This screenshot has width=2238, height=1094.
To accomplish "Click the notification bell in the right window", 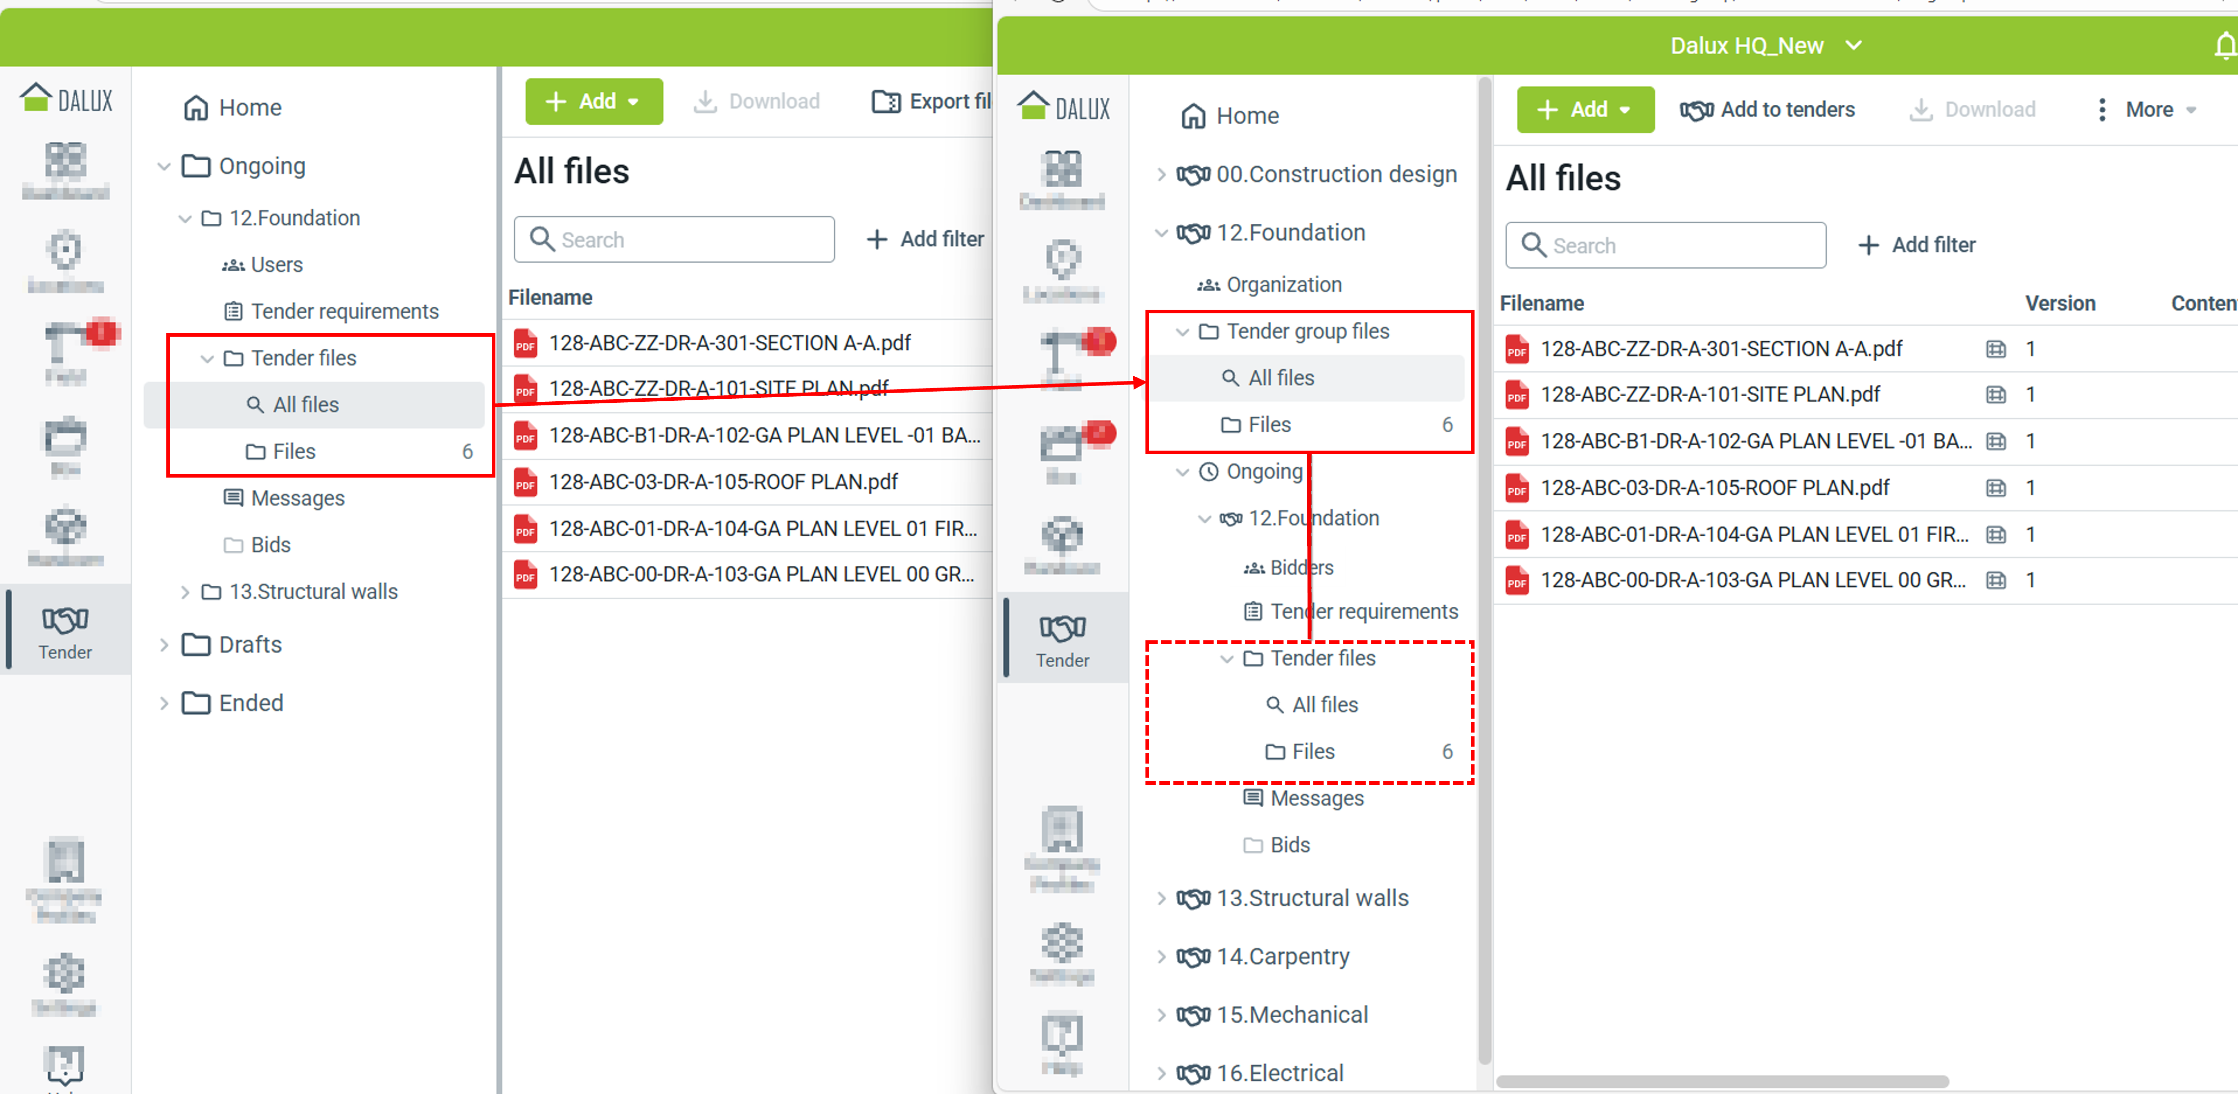I will pyautogui.click(x=2225, y=45).
